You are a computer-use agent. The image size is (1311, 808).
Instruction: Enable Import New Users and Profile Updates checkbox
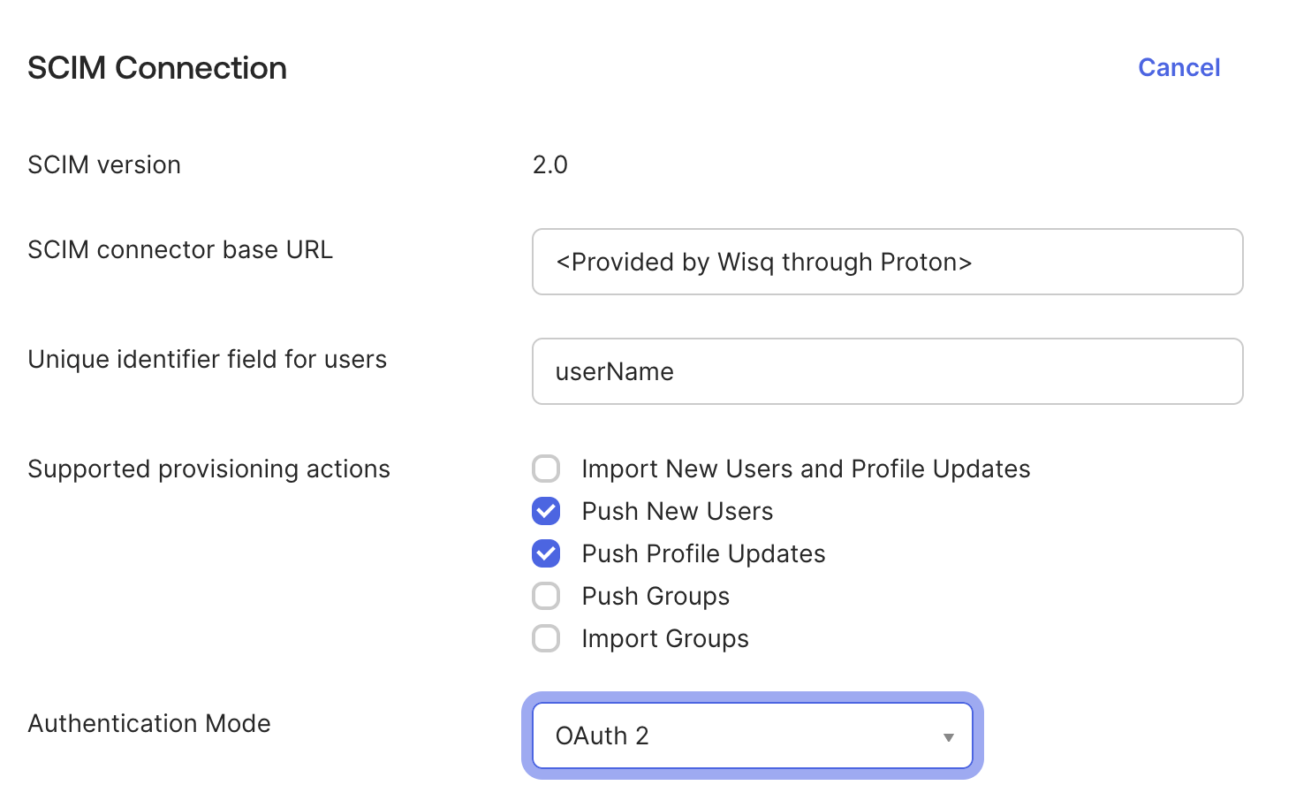click(x=546, y=469)
